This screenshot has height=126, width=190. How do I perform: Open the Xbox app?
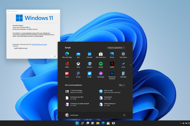click(78, 65)
